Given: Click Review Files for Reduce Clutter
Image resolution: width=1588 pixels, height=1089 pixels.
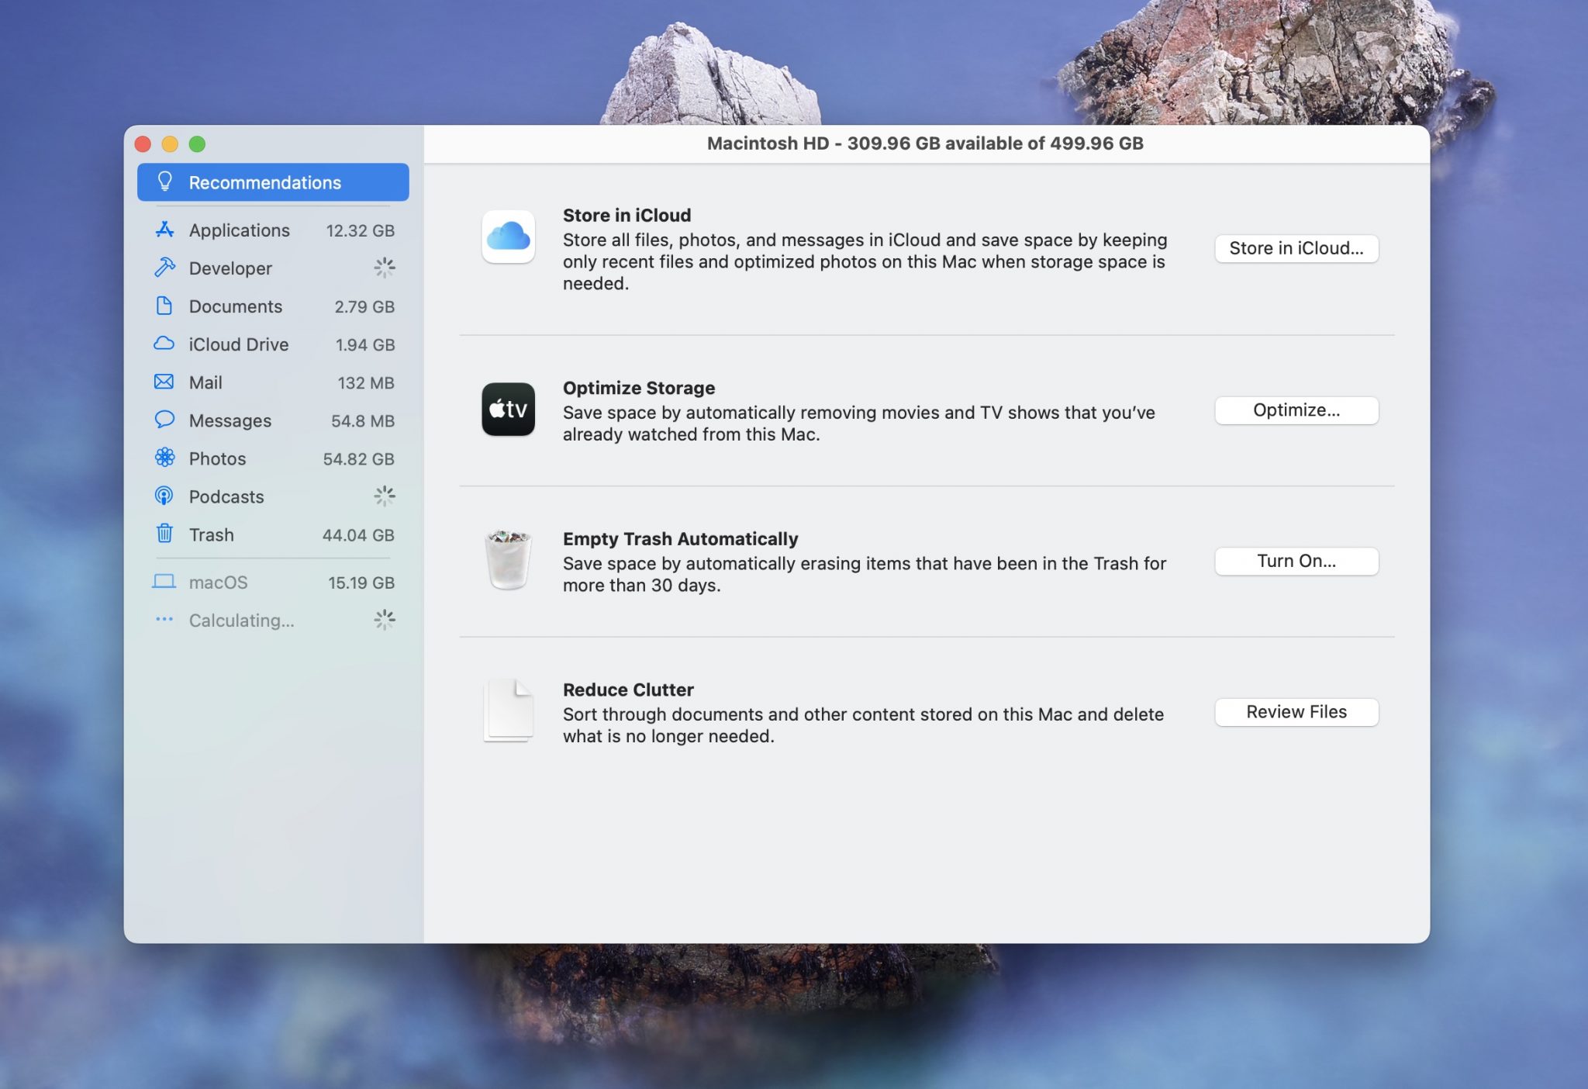Looking at the screenshot, I should (x=1296, y=711).
